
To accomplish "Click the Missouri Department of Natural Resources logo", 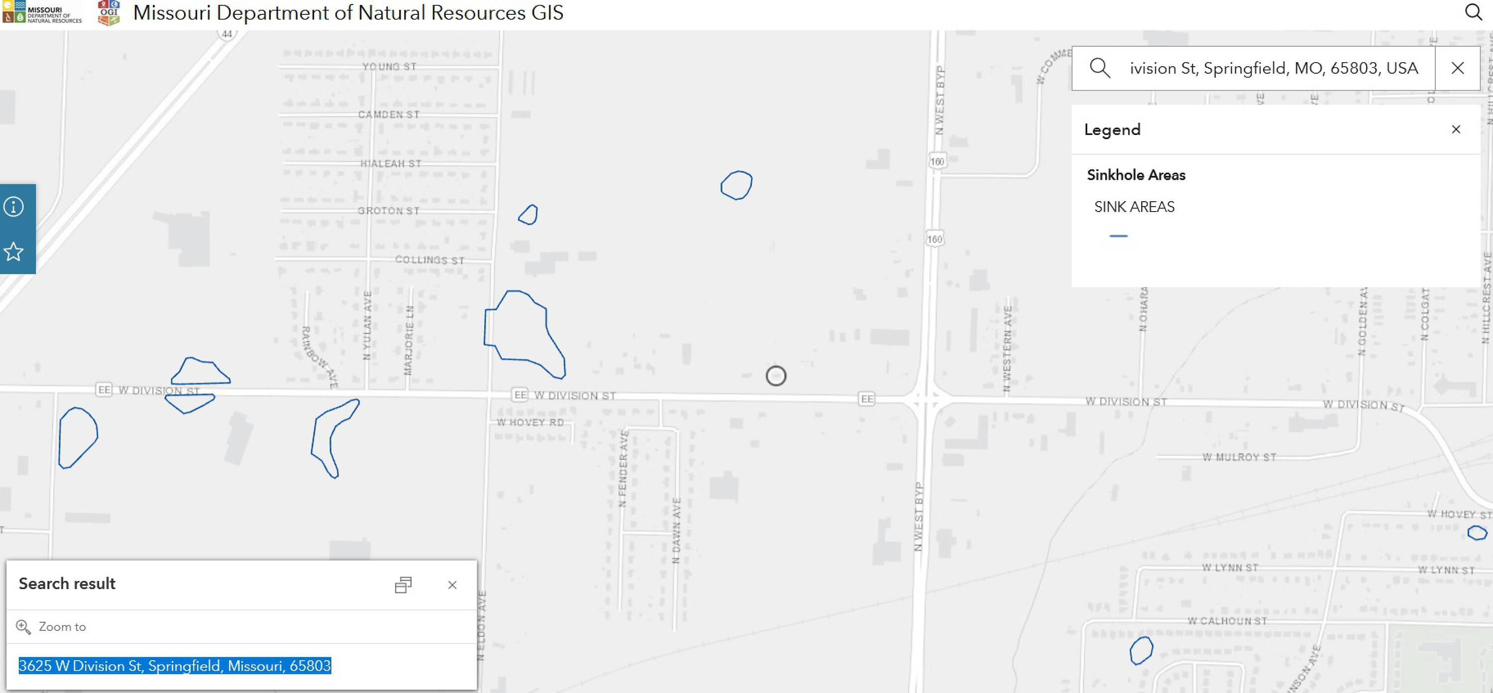I will coord(42,13).
